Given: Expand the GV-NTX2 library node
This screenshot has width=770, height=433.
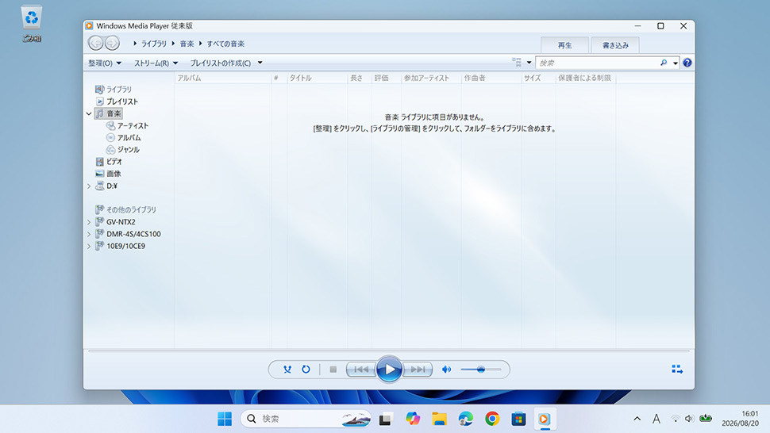Looking at the screenshot, I should coord(89,222).
